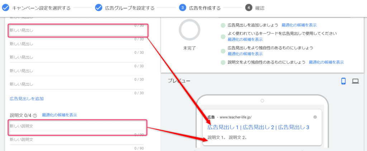This screenshot has height=151, width=367.
Task: Click the 広告 badge in preview card
Action: click(211, 117)
